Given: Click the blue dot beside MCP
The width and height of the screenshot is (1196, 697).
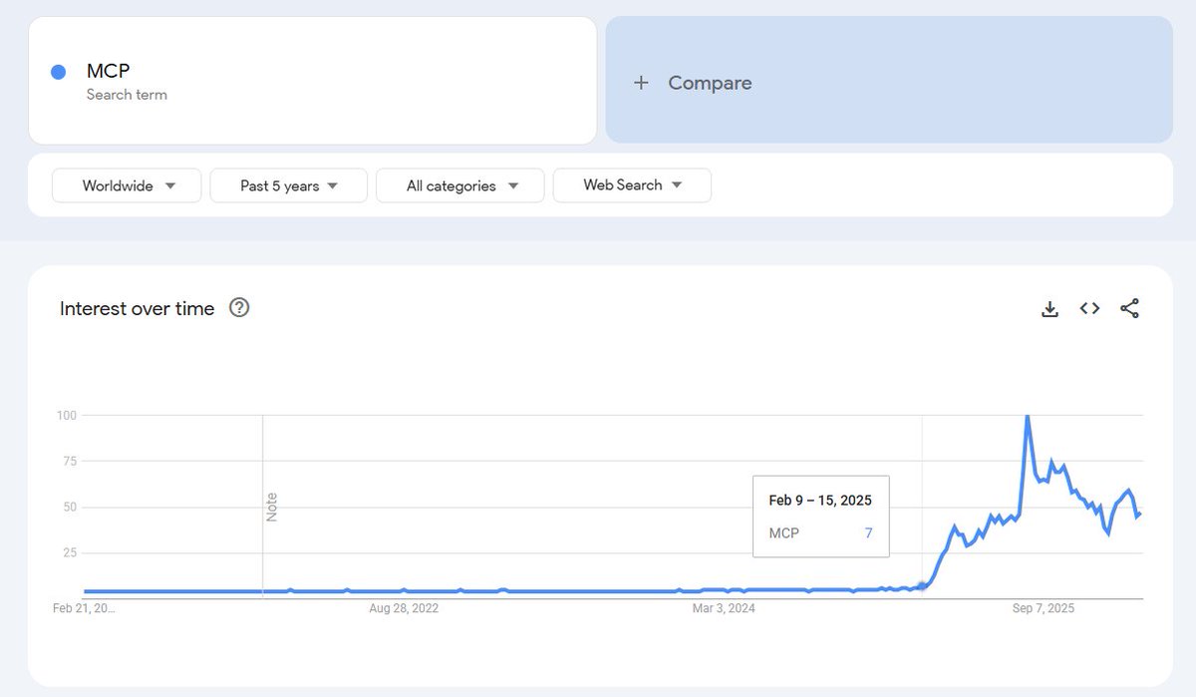Looking at the screenshot, I should pos(58,72).
